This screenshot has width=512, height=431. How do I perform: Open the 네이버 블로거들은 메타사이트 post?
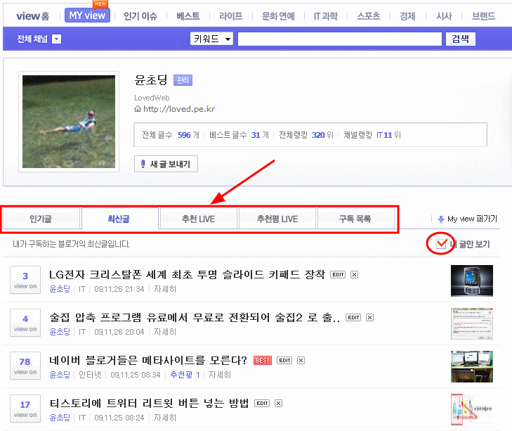click(148, 360)
